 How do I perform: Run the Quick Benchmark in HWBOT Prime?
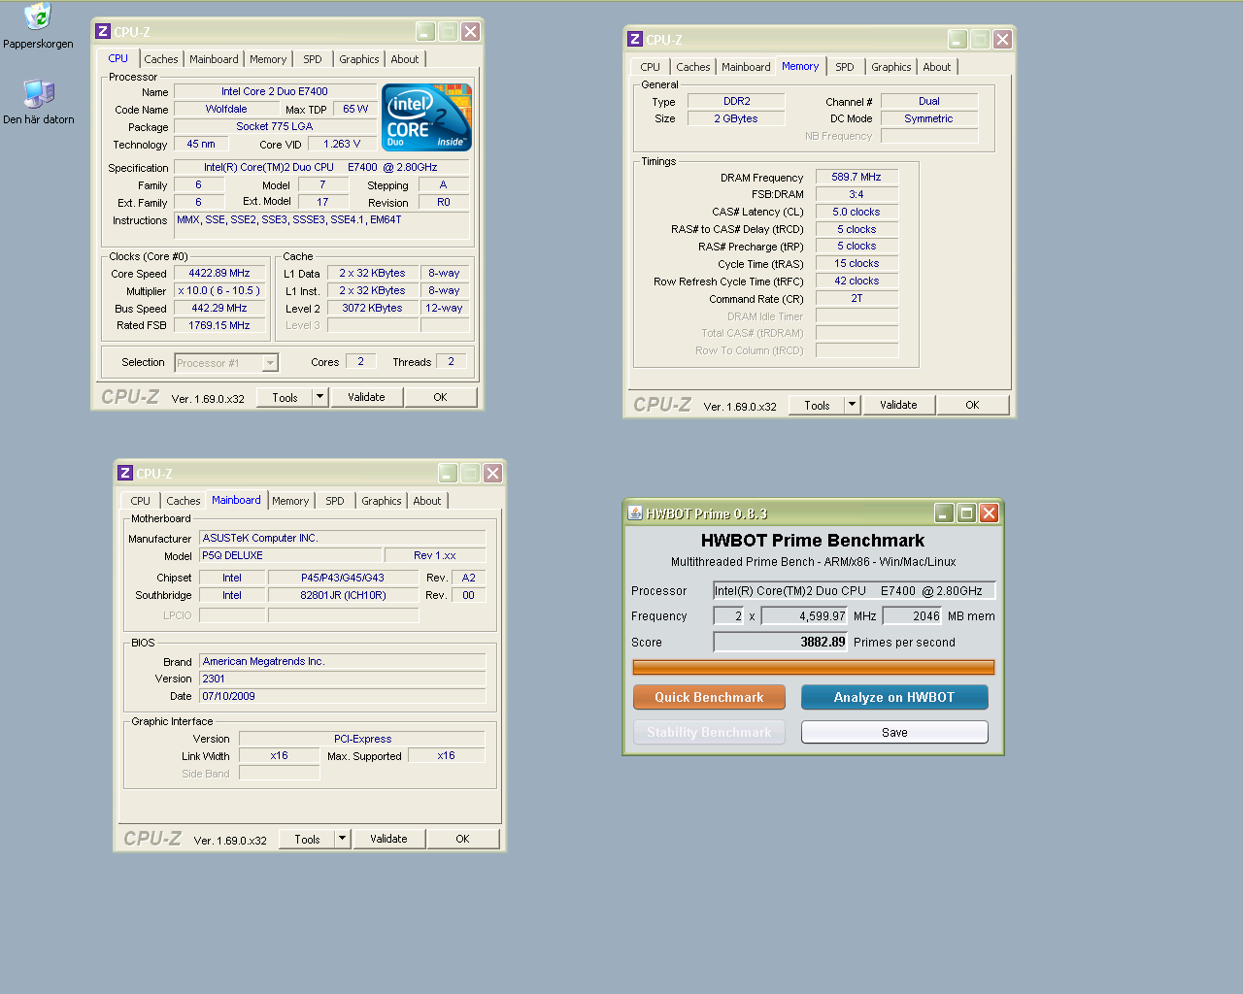coord(709,697)
